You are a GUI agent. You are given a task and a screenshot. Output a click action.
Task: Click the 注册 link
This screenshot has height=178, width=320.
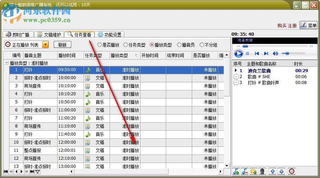coord(292,26)
